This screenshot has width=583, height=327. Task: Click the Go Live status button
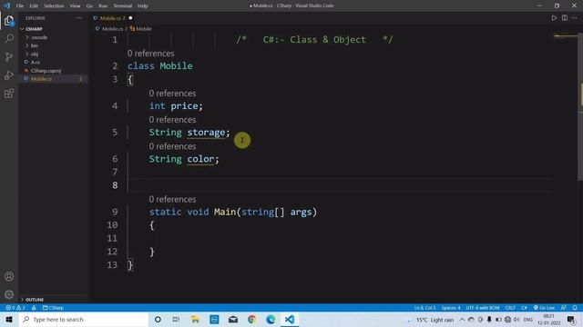tap(544, 308)
